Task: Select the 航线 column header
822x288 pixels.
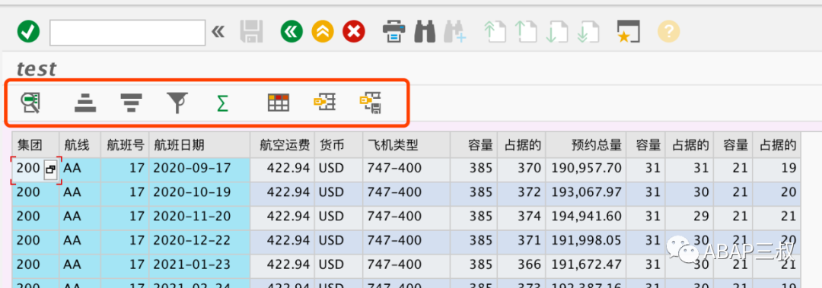Action: (x=80, y=144)
